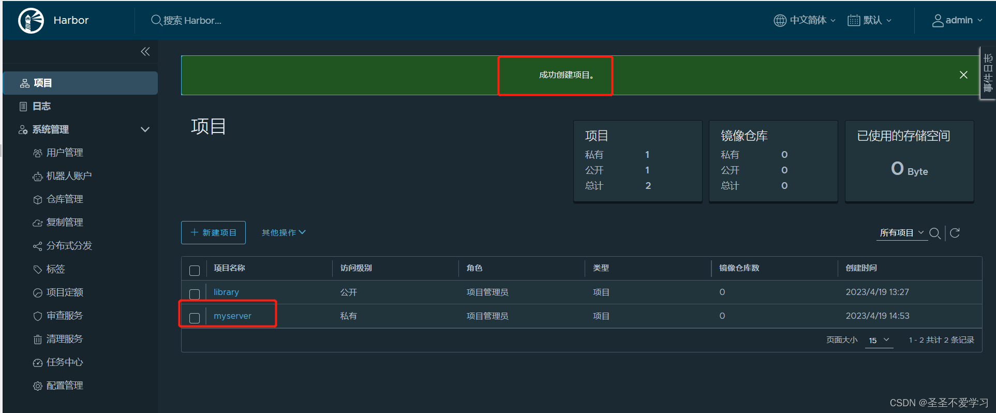
Task: Collapse the 系统管理 section chevron
Action: (x=145, y=129)
